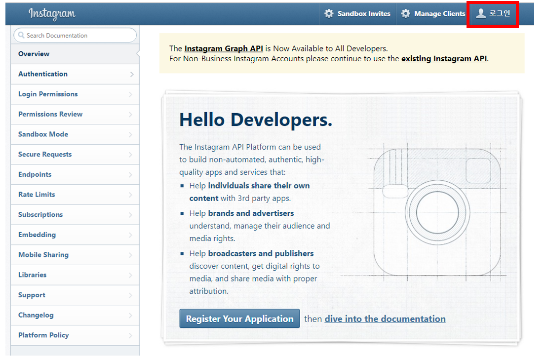This screenshot has width=546, height=362.
Task: Expand the Secure Requests chevron arrow
Action: click(x=130, y=155)
